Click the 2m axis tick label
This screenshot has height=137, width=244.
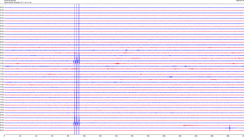click(20, 136)
